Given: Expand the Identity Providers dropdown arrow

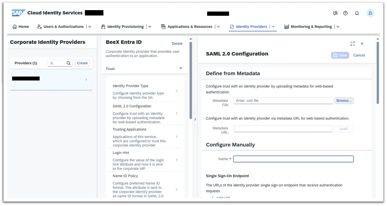Looking at the screenshot, I should pos(273,26).
